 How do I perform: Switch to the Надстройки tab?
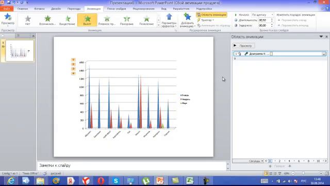204,9
